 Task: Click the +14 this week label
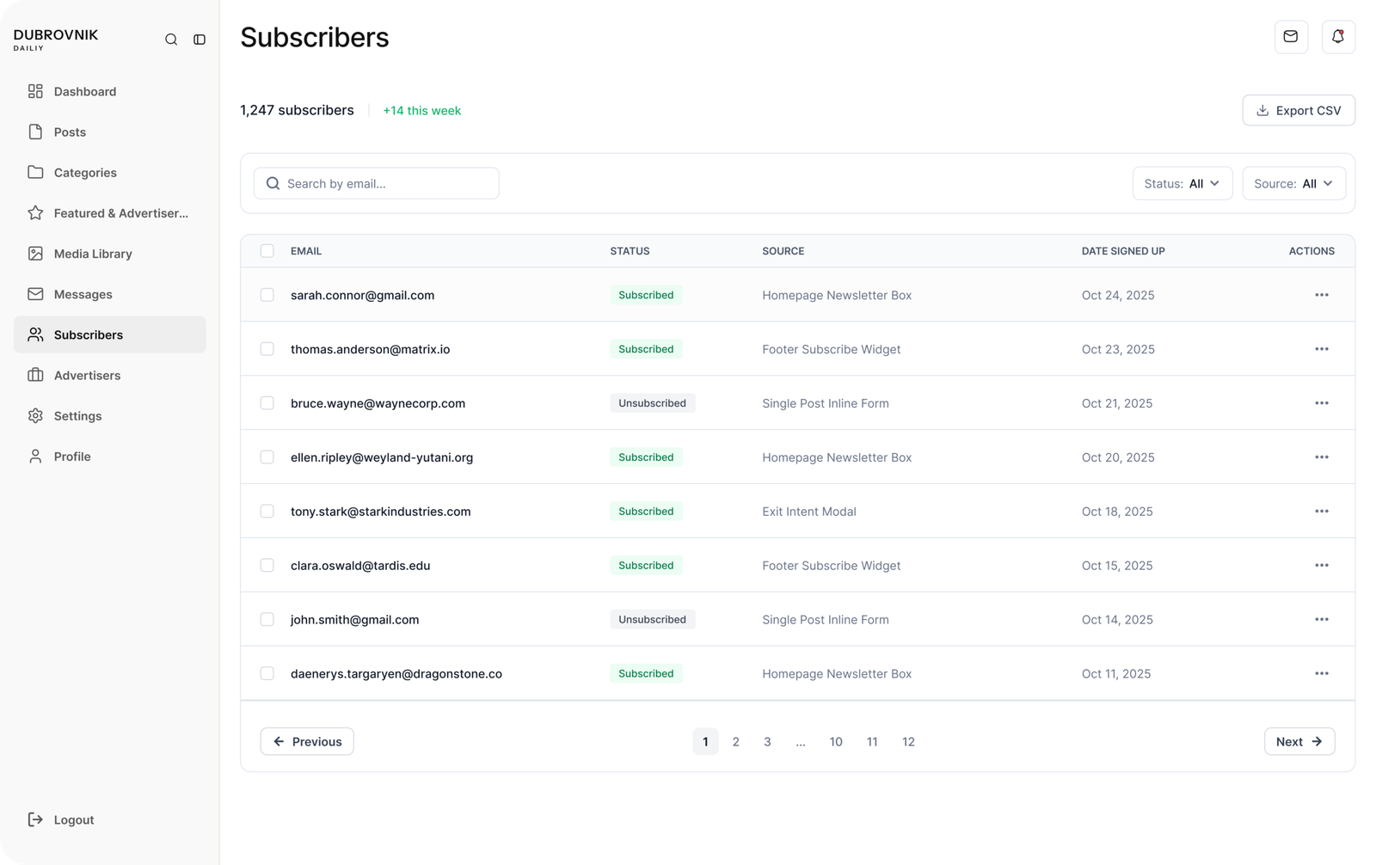click(x=421, y=110)
